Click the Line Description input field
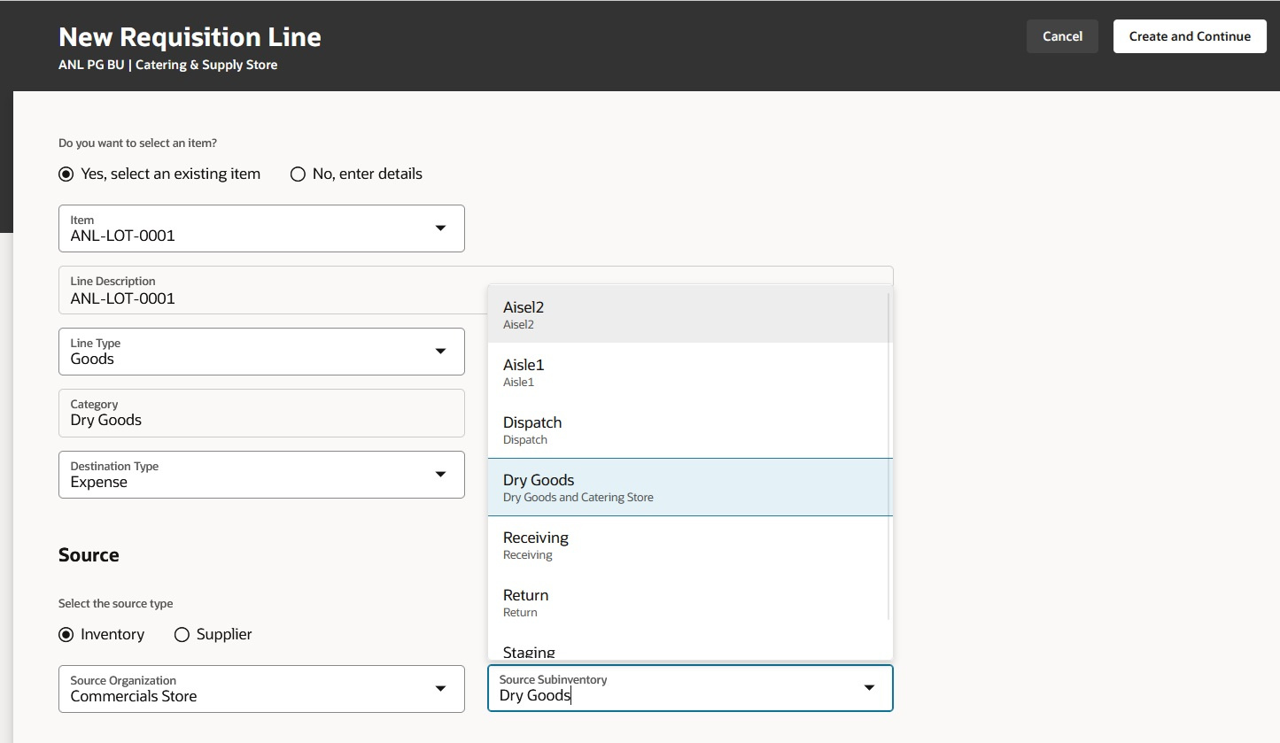The width and height of the screenshot is (1280, 743). click(x=266, y=298)
